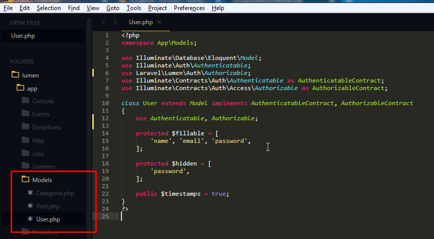Collapse the lumen folder
Viewport: 434px width, 239px height.
click(x=30, y=75)
